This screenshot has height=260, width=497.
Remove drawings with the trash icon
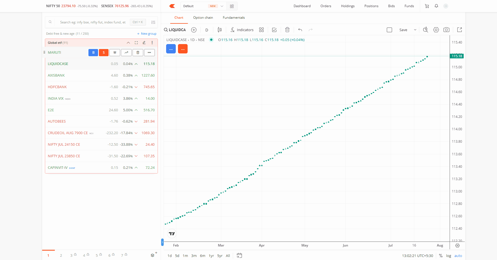(x=287, y=30)
